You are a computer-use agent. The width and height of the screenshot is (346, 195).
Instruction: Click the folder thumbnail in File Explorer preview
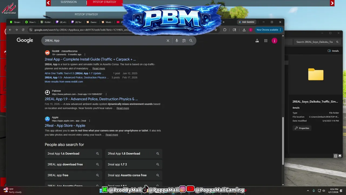(x=316, y=74)
